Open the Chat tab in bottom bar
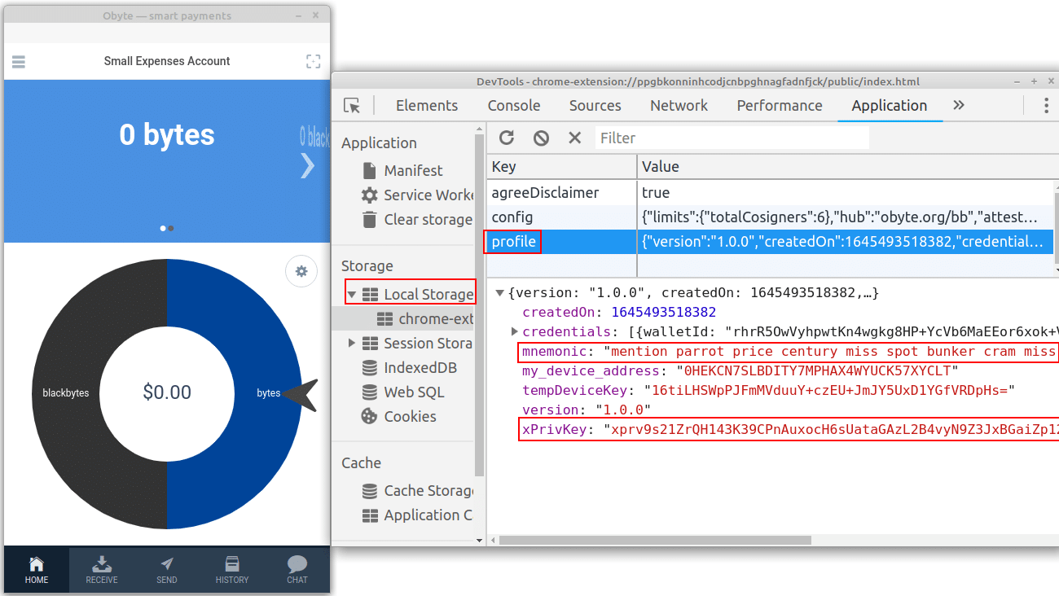Image resolution: width=1059 pixels, height=596 pixels. [x=297, y=570]
